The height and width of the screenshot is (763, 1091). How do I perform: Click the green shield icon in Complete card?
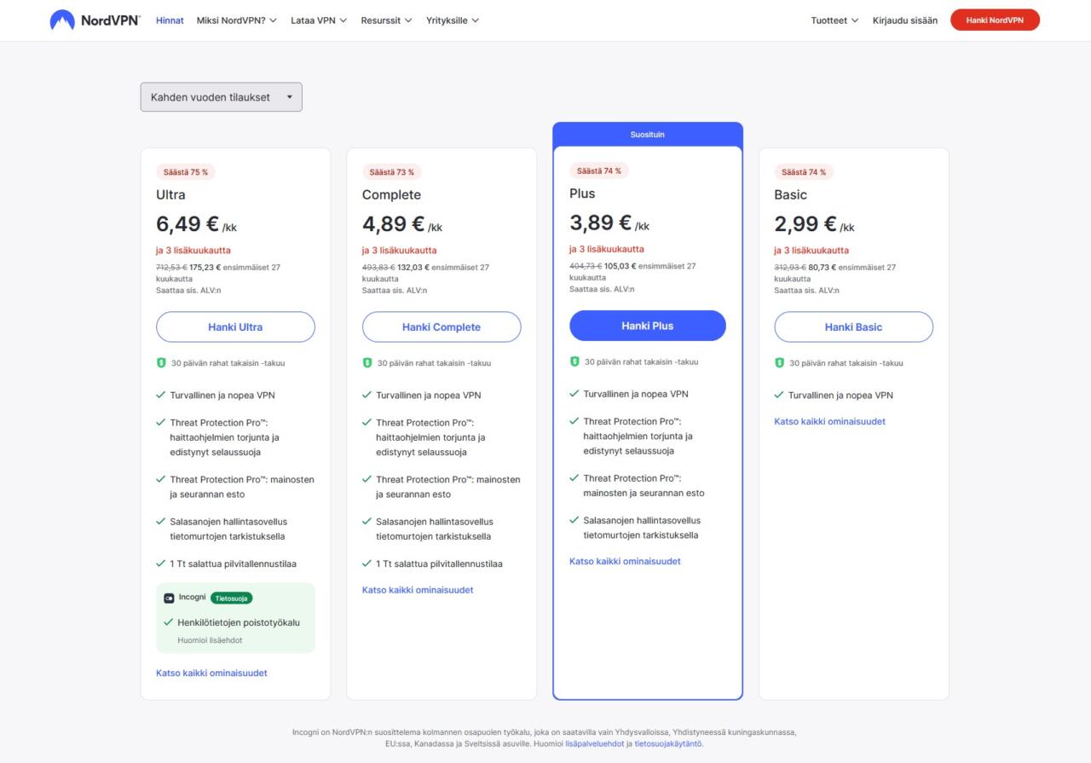367,362
